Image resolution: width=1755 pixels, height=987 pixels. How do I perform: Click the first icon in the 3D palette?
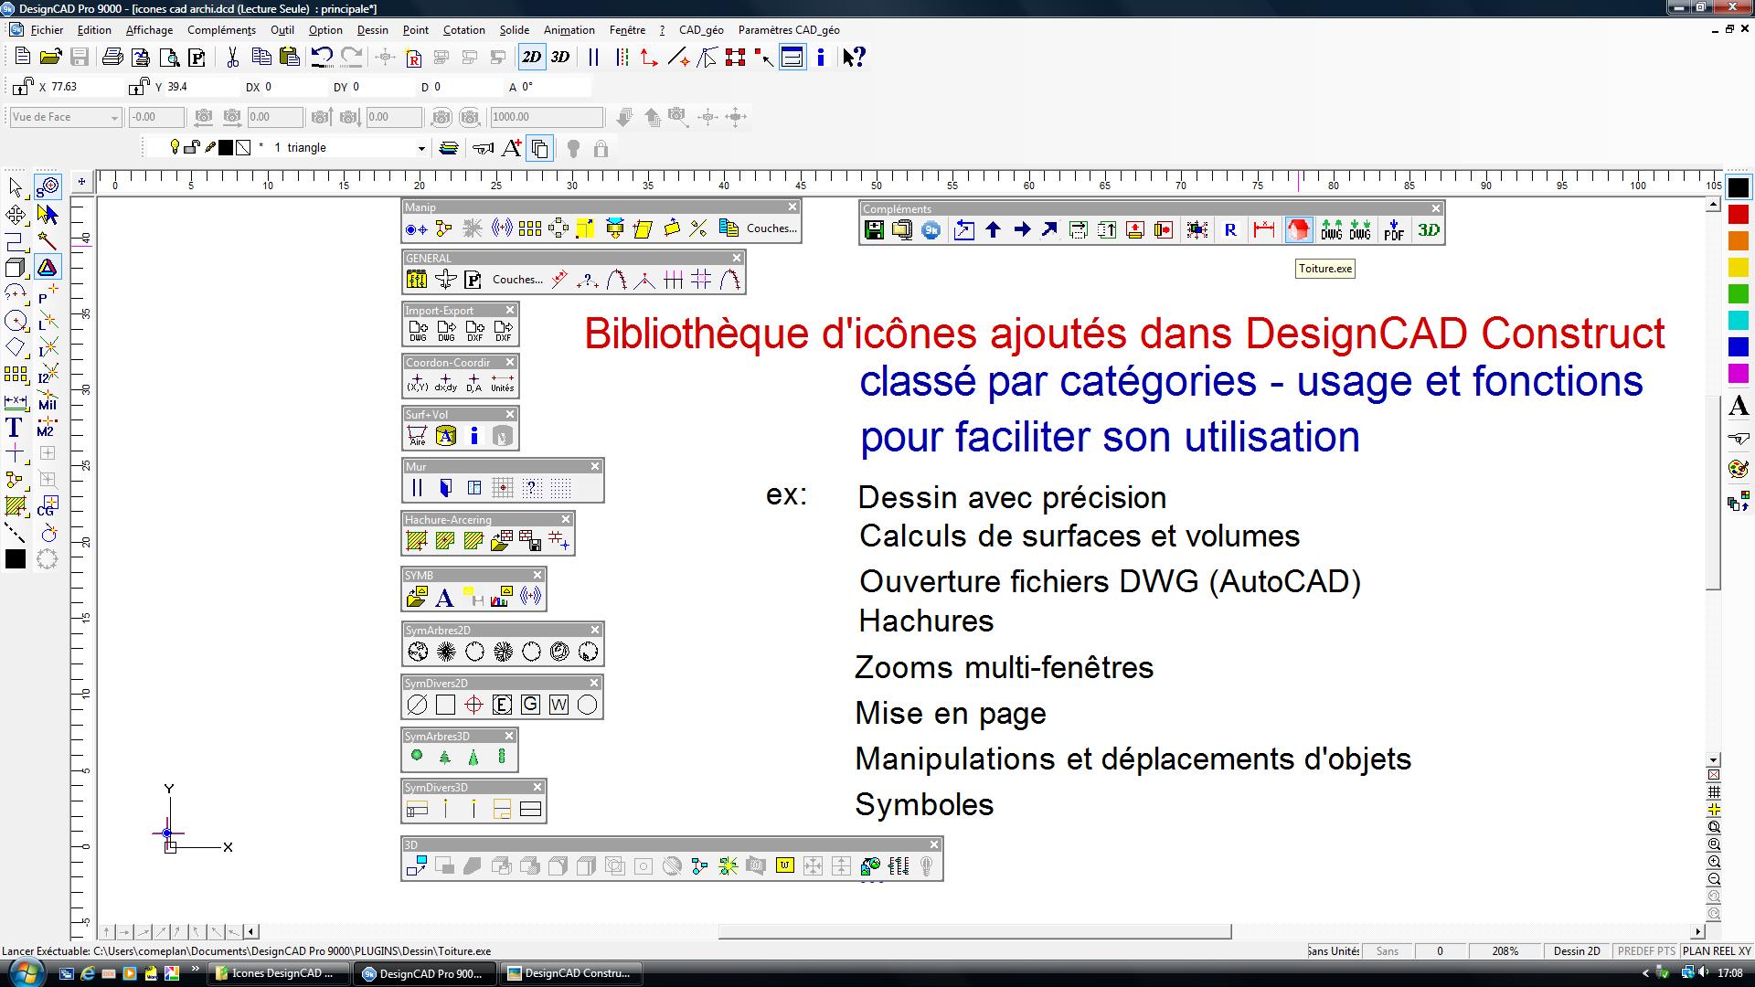(417, 865)
